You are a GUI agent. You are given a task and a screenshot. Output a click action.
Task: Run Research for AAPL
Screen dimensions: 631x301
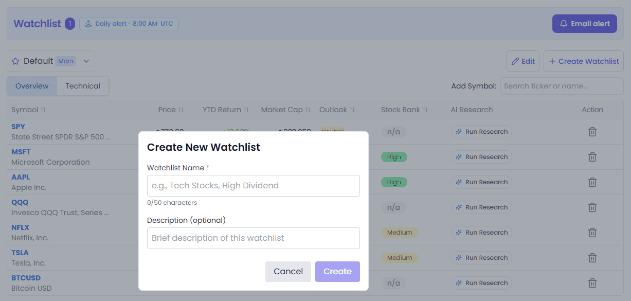(x=481, y=182)
